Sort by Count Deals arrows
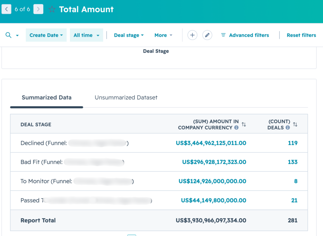Screen dimensions: 323x236 coord(295,125)
